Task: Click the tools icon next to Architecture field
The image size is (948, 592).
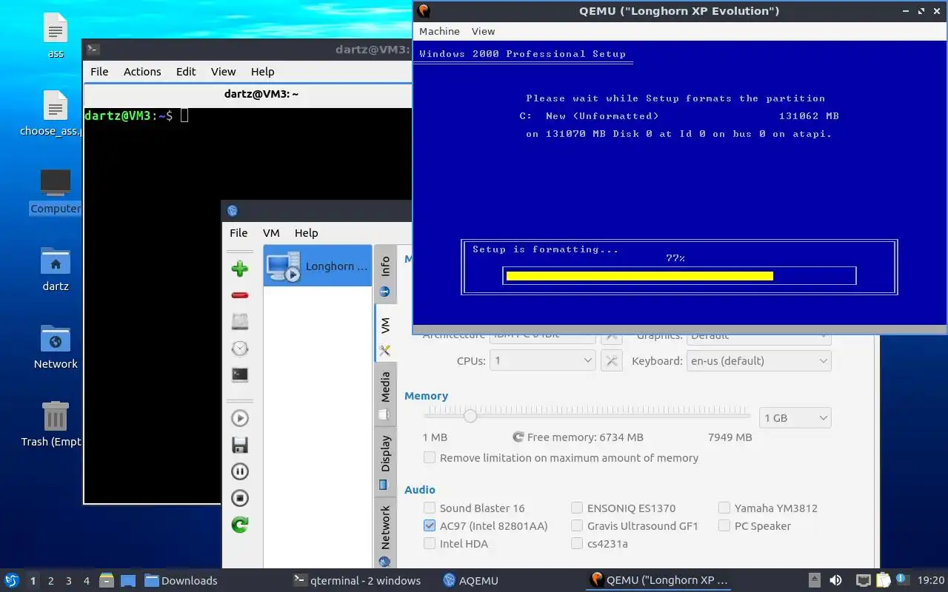Action: 611,338
